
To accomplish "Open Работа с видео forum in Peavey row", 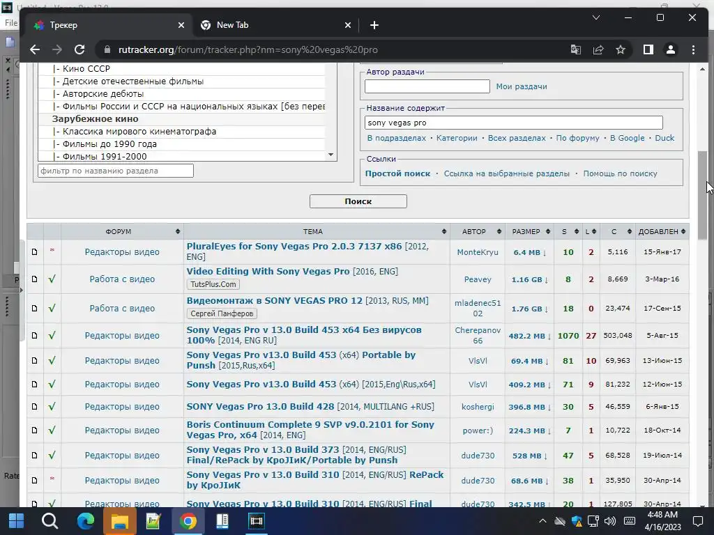I will 122,279.
